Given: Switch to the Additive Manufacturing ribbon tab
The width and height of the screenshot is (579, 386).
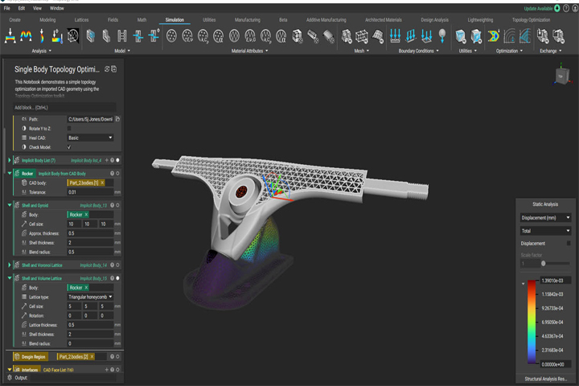Looking at the screenshot, I should 326,20.
